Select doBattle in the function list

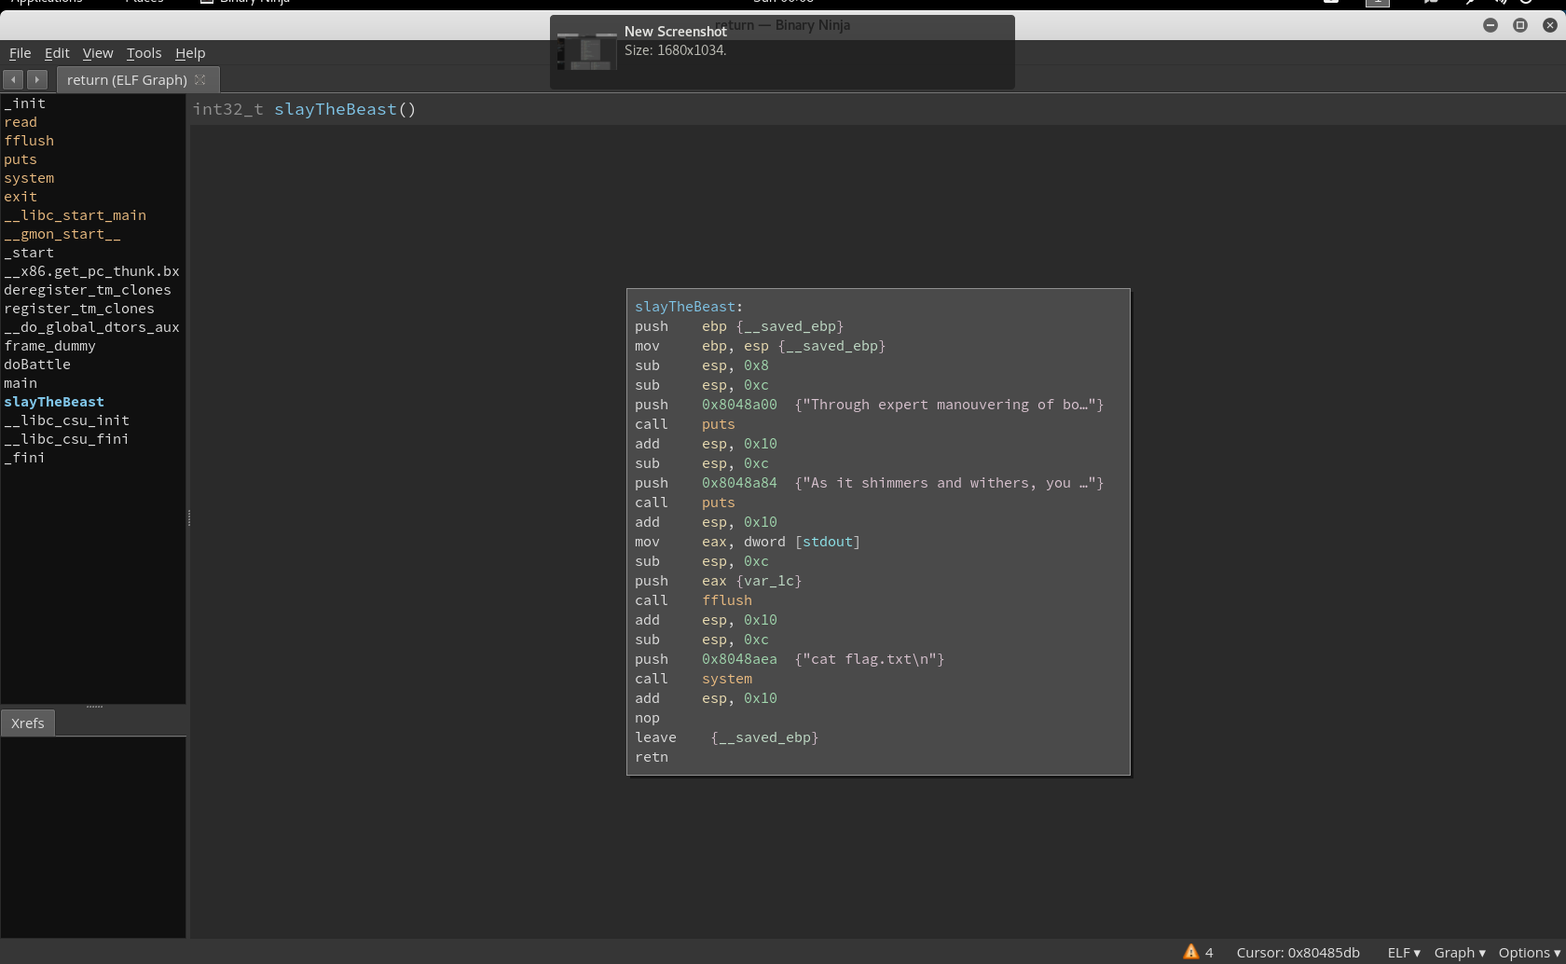(x=37, y=365)
